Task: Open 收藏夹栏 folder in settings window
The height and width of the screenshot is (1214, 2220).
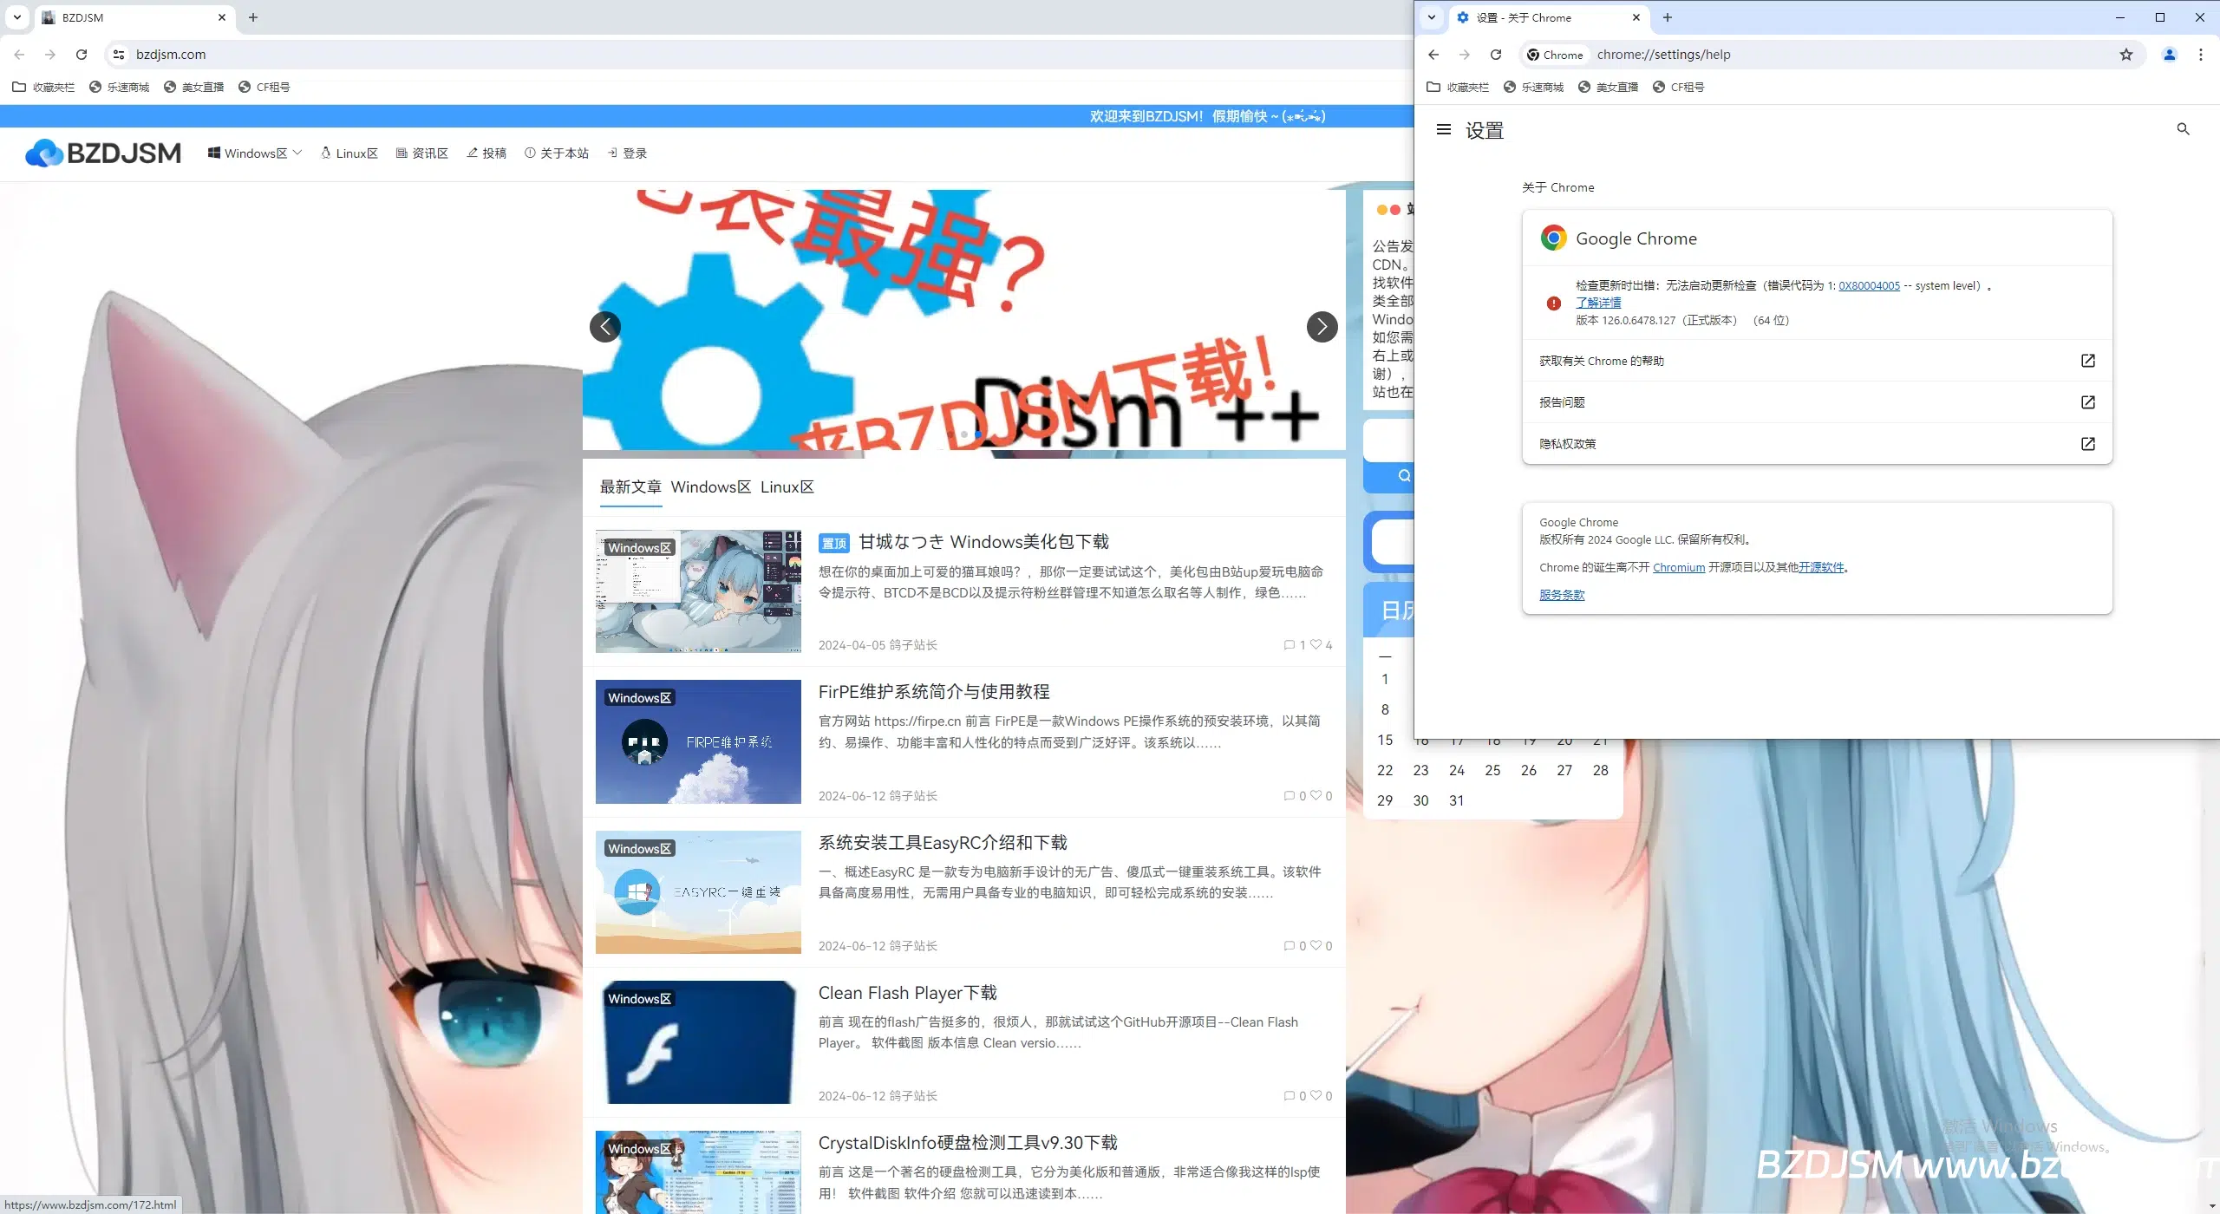Action: coord(1458,87)
